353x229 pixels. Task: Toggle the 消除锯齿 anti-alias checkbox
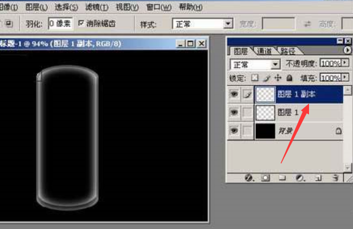tap(81, 23)
